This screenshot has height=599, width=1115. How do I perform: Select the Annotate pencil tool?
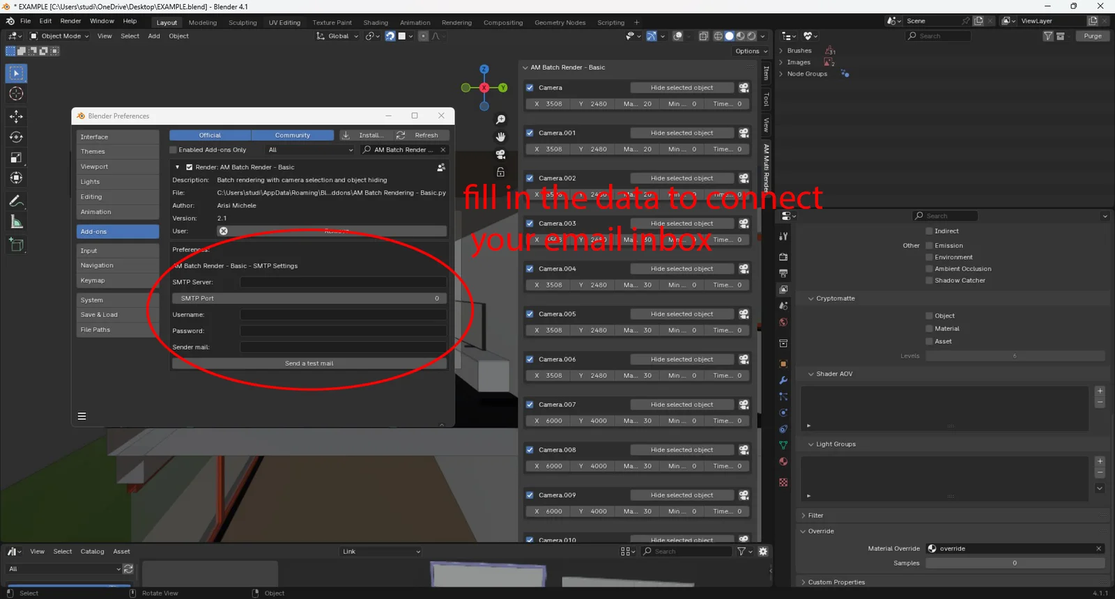(16, 201)
